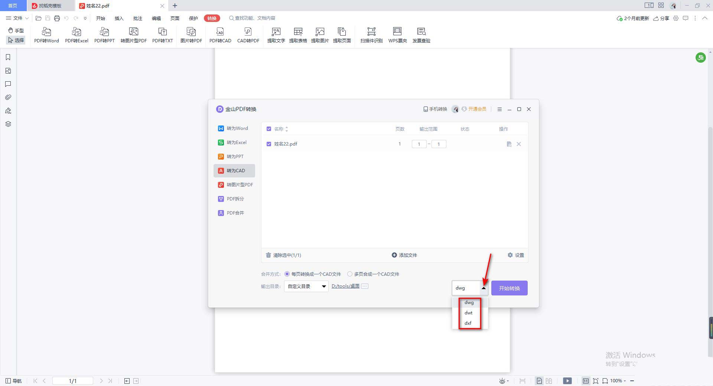The height and width of the screenshot is (386, 713).
Task: Open the bookmark panel in left sidebar
Action: (x=8, y=57)
